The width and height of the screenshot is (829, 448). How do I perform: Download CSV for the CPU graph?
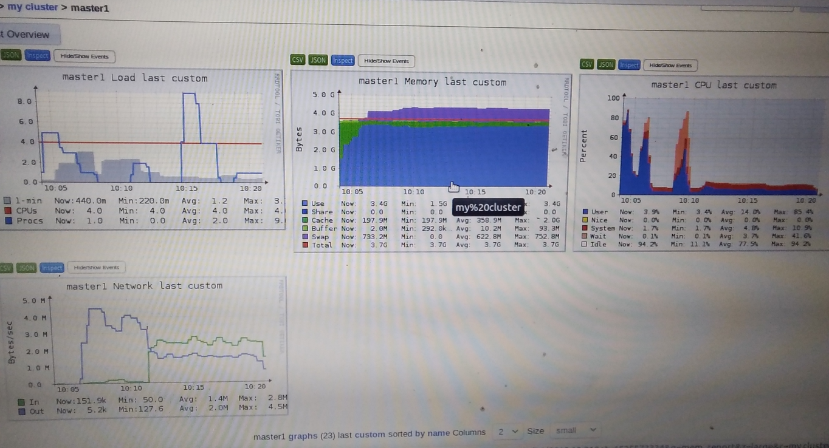coord(587,64)
